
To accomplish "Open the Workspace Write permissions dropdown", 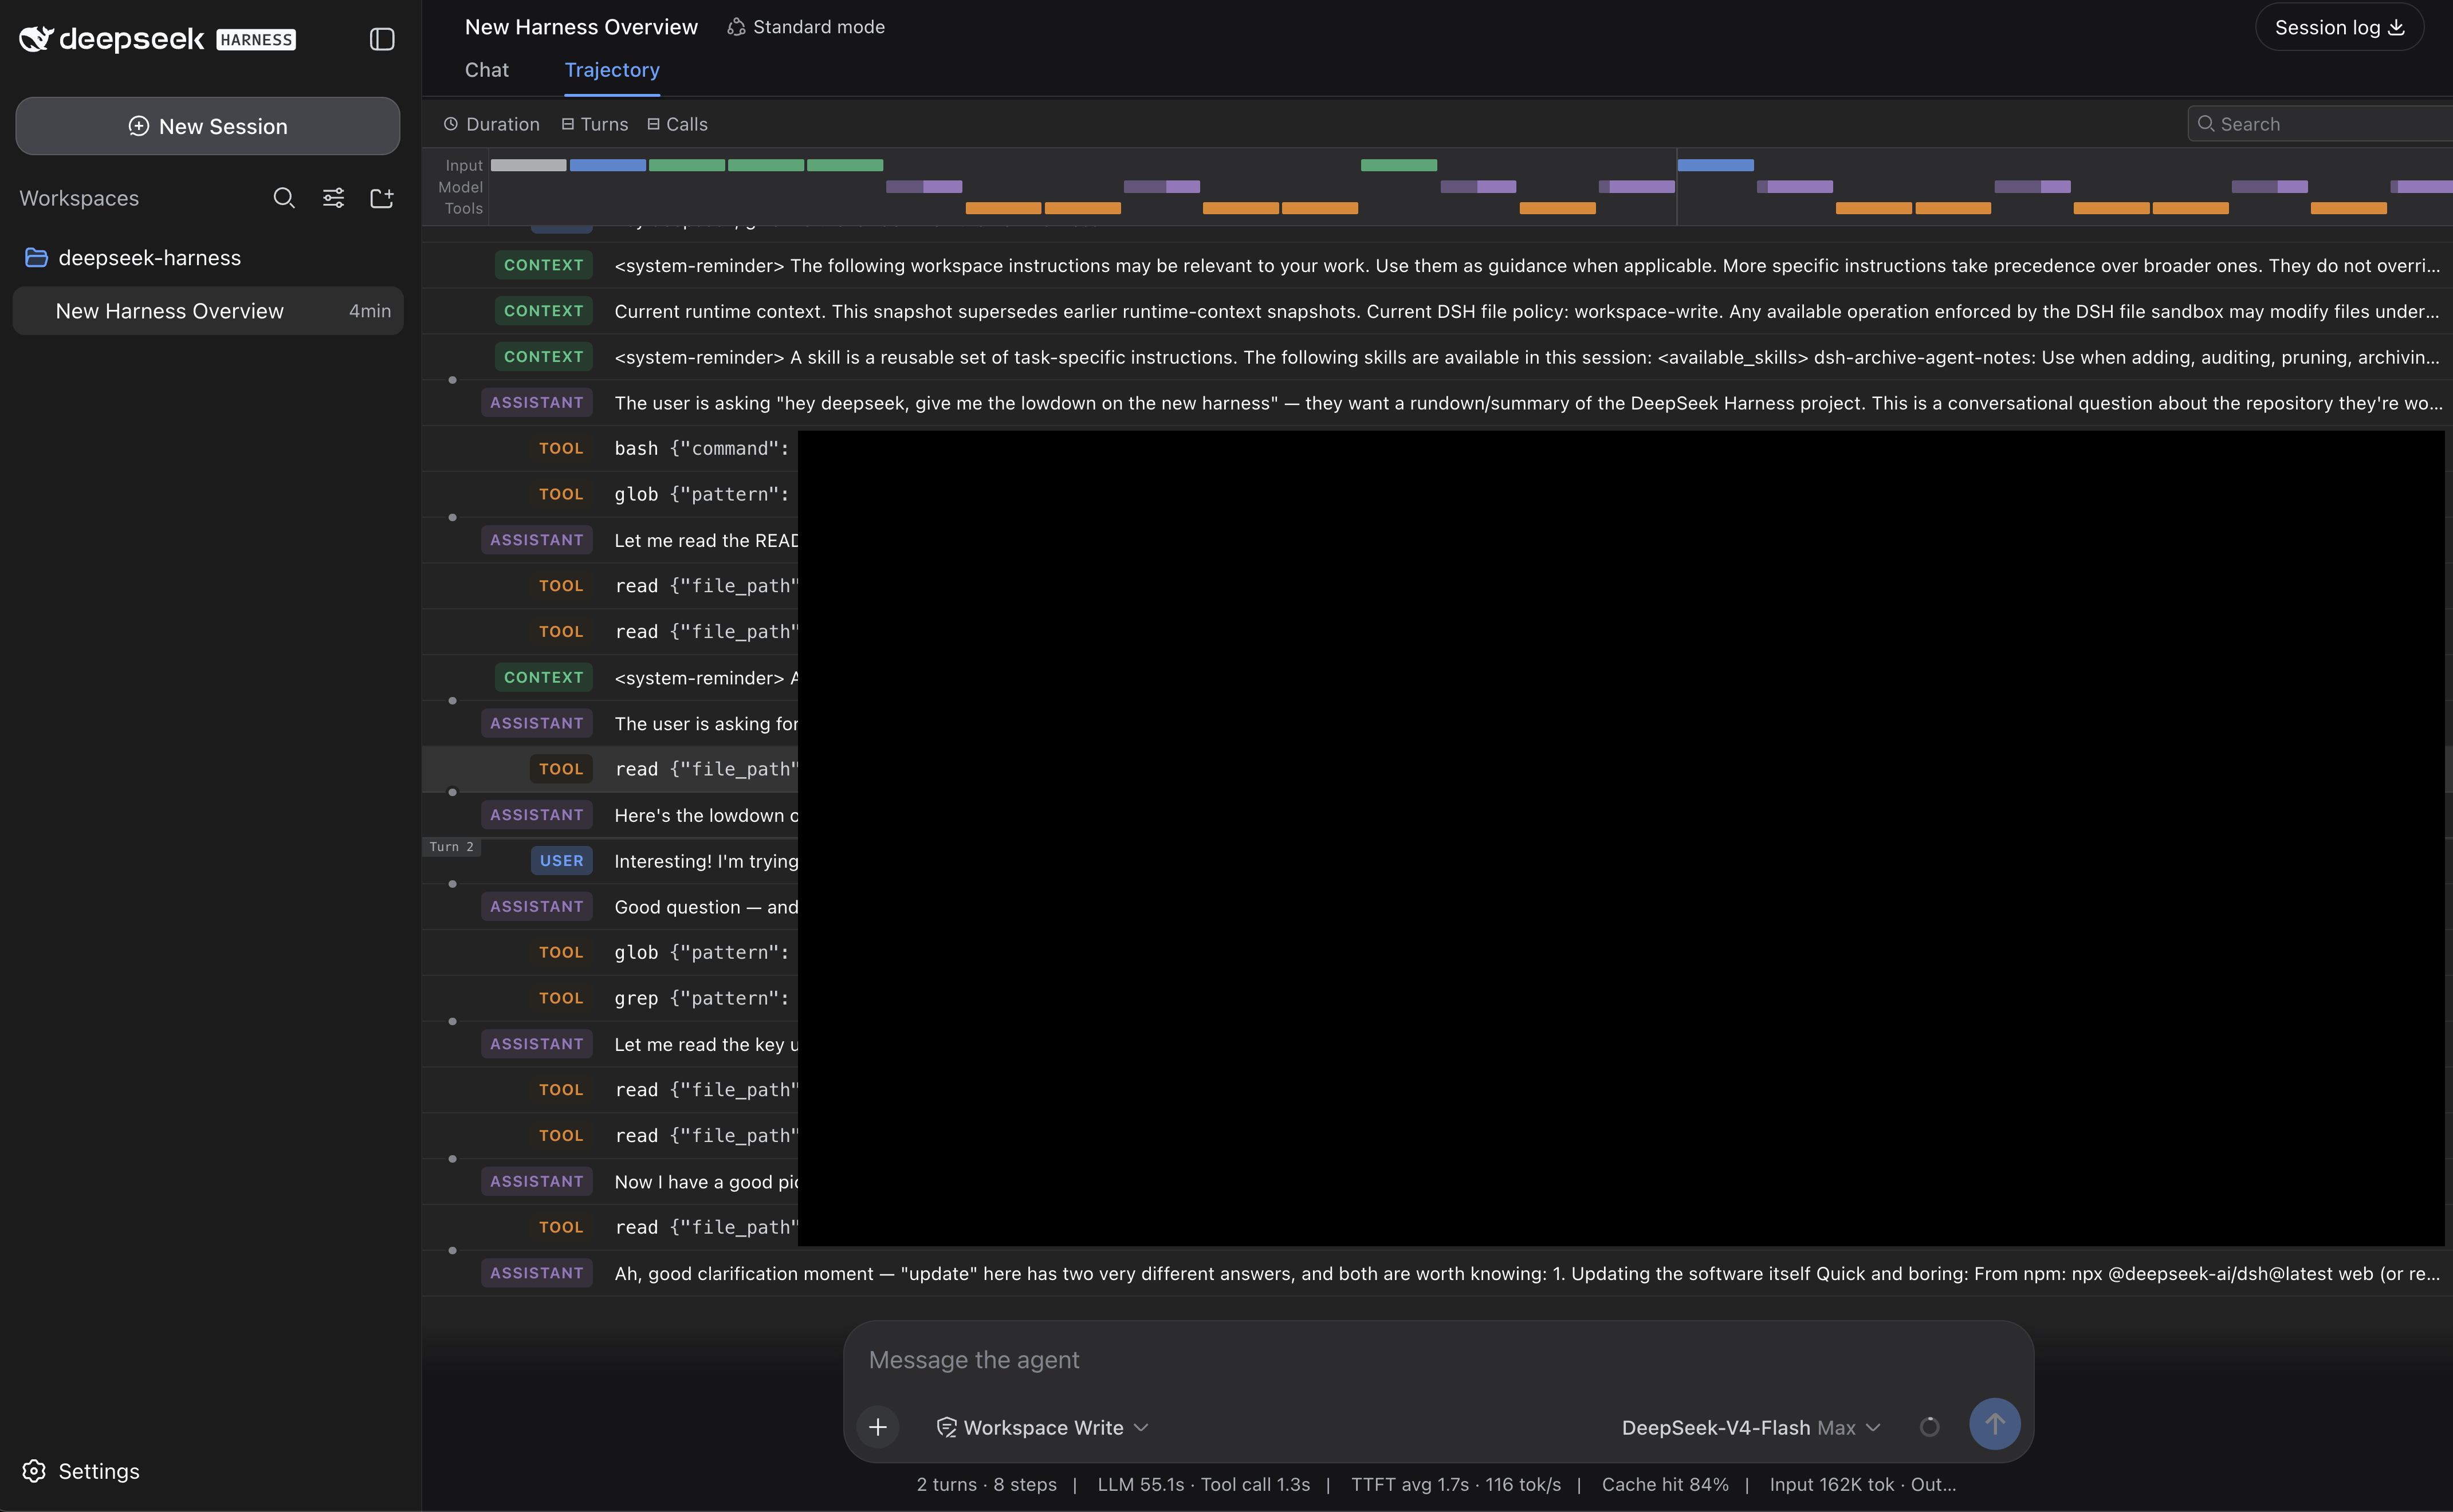I will (1042, 1427).
